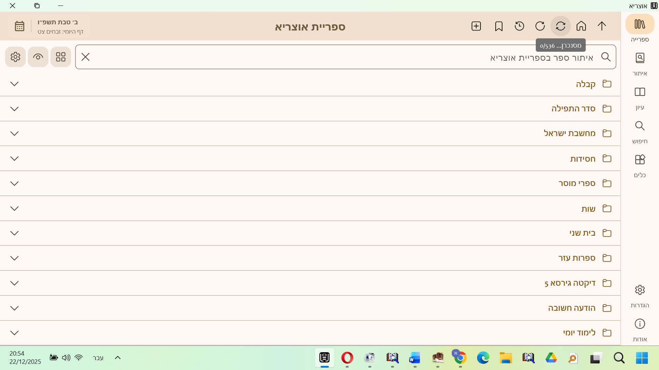Switch to grid view layout
Viewport: 659px width, 370px height.
coord(61,57)
